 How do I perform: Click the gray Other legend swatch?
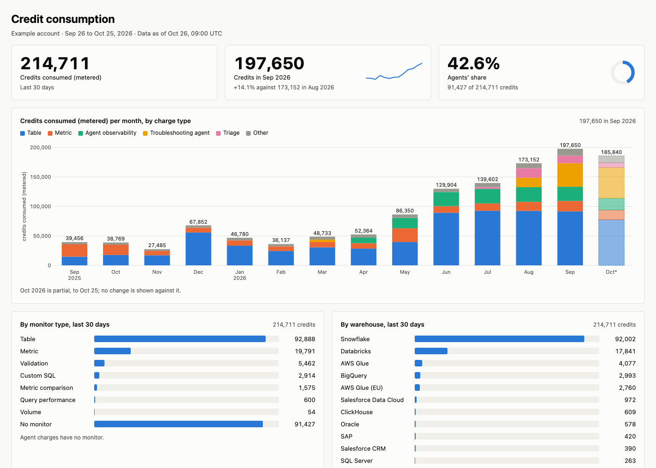pos(248,133)
